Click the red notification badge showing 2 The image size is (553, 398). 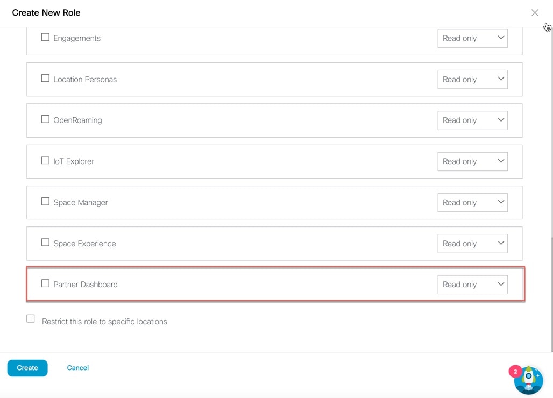(515, 372)
